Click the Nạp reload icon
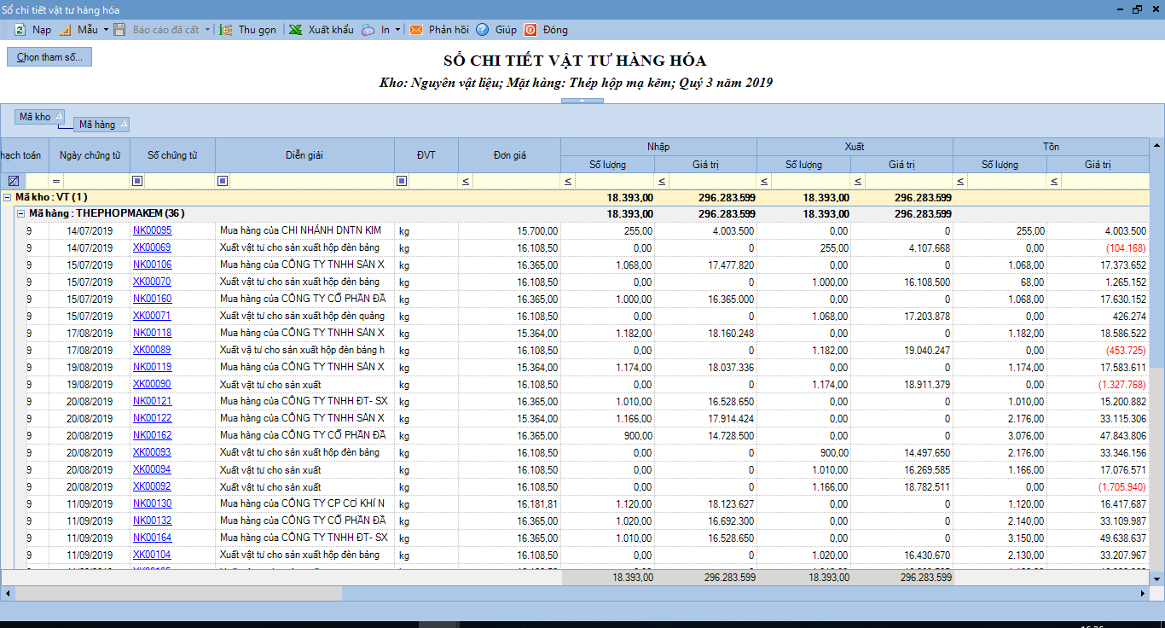The height and width of the screenshot is (628, 1165). (x=20, y=30)
